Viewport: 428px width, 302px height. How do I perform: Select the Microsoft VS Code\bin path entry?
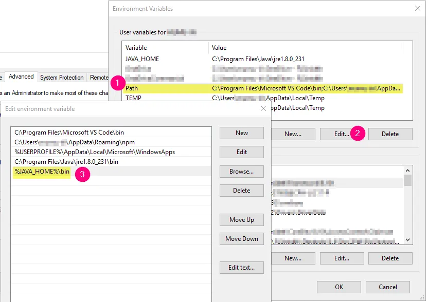pyautogui.click(x=111, y=133)
